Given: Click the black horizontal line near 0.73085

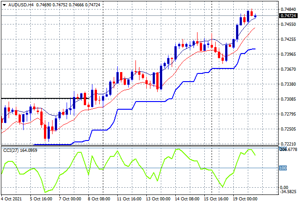Looking at the screenshot, I should coord(45,98).
